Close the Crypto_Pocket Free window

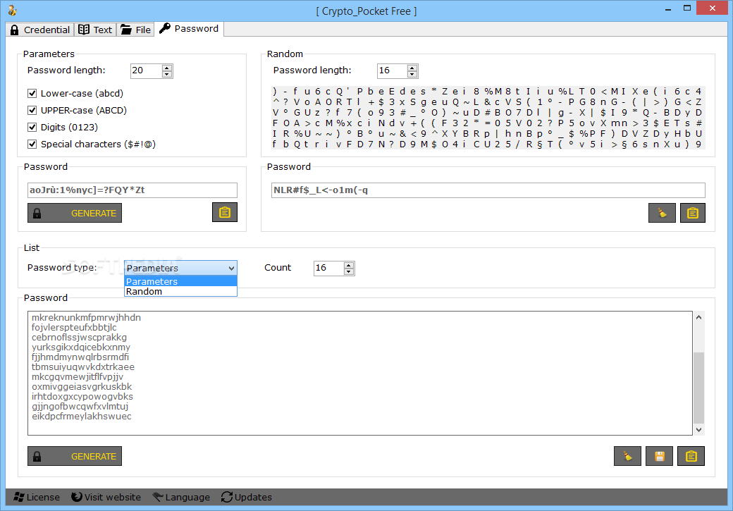pyautogui.click(x=712, y=8)
